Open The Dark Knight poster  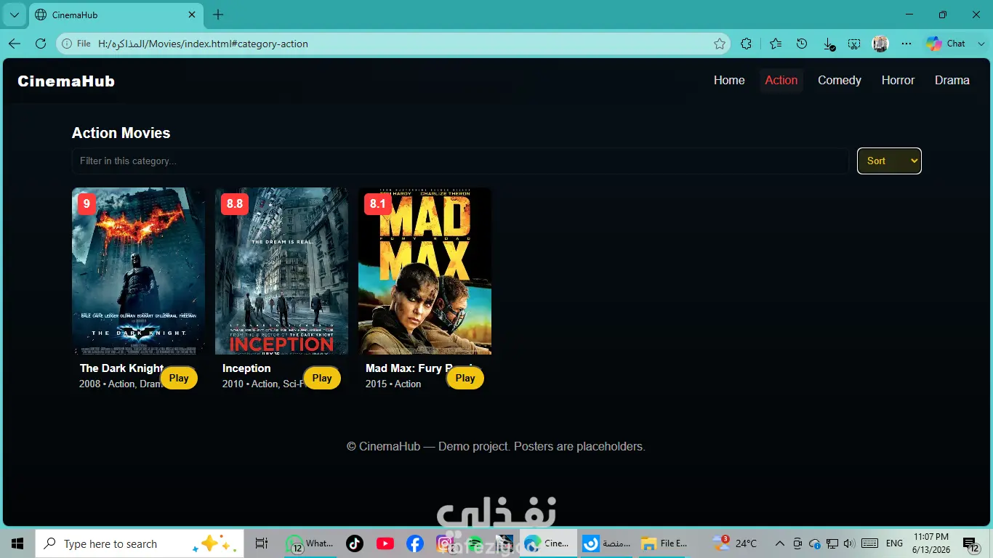(138, 271)
